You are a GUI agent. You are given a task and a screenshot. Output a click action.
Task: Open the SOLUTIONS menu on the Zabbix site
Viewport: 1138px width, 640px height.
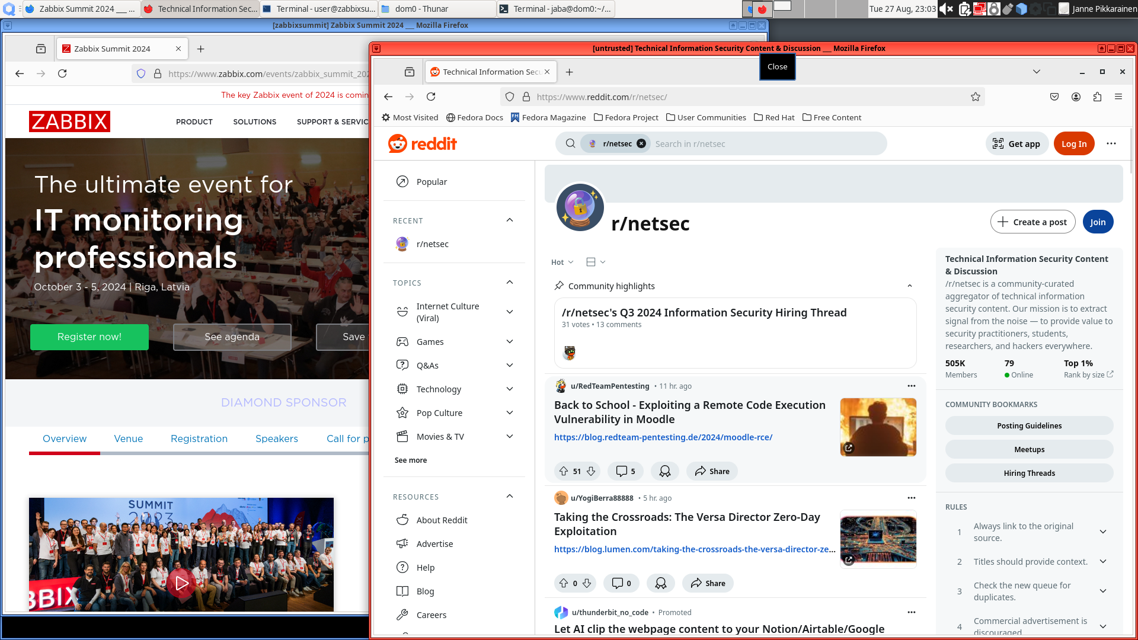254,121
